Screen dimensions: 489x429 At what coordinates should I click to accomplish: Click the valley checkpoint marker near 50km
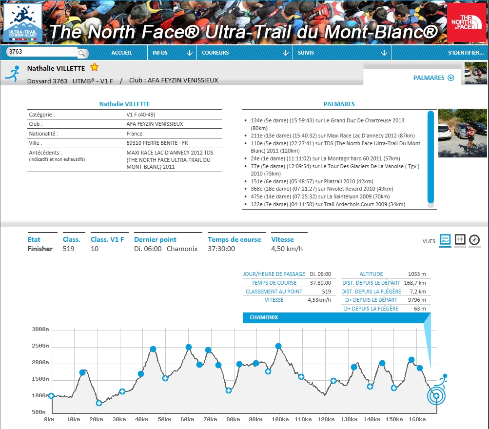point(165,378)
